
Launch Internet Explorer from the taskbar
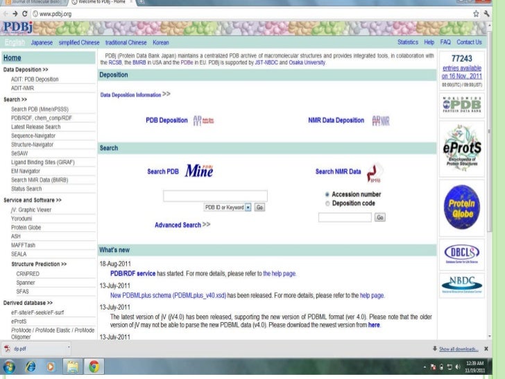(x=31, y=367)
